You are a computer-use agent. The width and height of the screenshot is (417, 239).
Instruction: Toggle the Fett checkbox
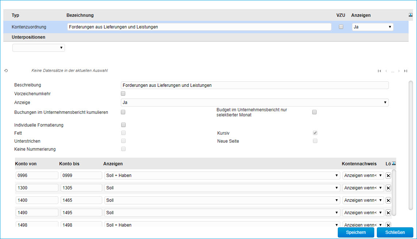pos(123,133)
